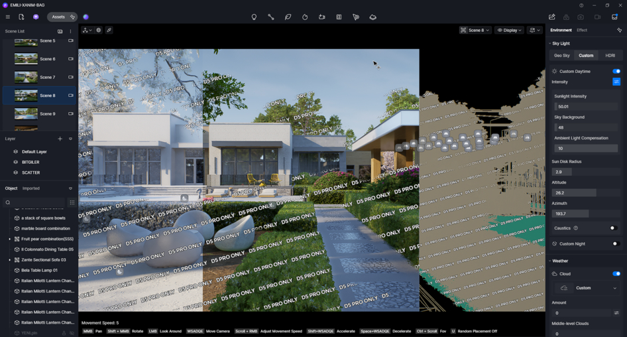Add a new scene in Scene List
The width and height of the screenshot is (627, 337).
[60, 31]
